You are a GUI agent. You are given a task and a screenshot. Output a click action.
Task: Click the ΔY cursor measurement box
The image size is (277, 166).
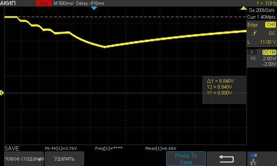coord(224,90)
